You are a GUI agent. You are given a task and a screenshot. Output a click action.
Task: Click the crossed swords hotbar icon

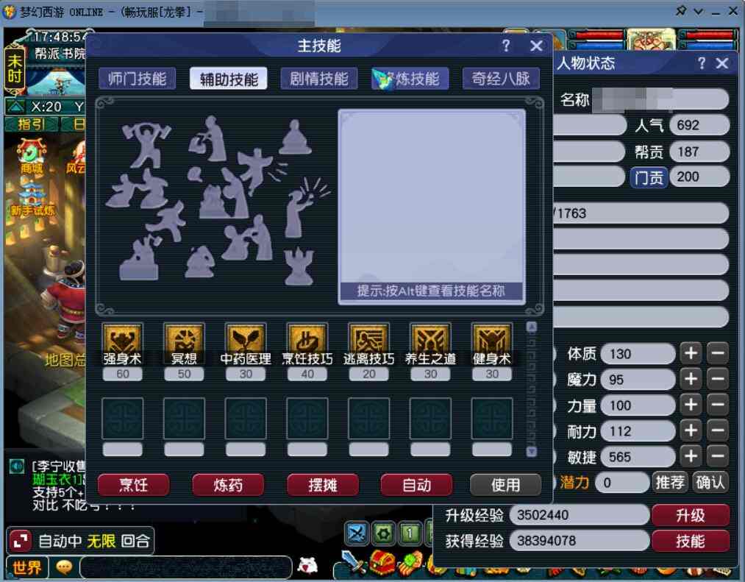pyautogui.click(x=357, y=533)
